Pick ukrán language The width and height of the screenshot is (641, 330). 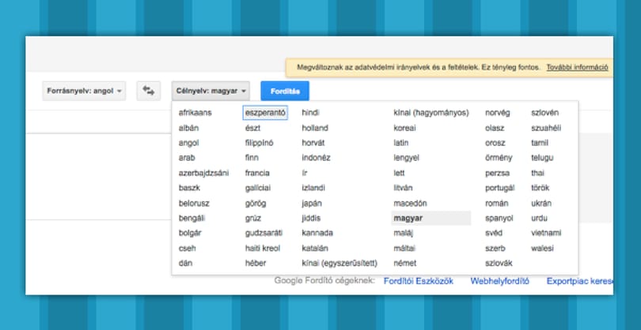[x=540, y=203]
